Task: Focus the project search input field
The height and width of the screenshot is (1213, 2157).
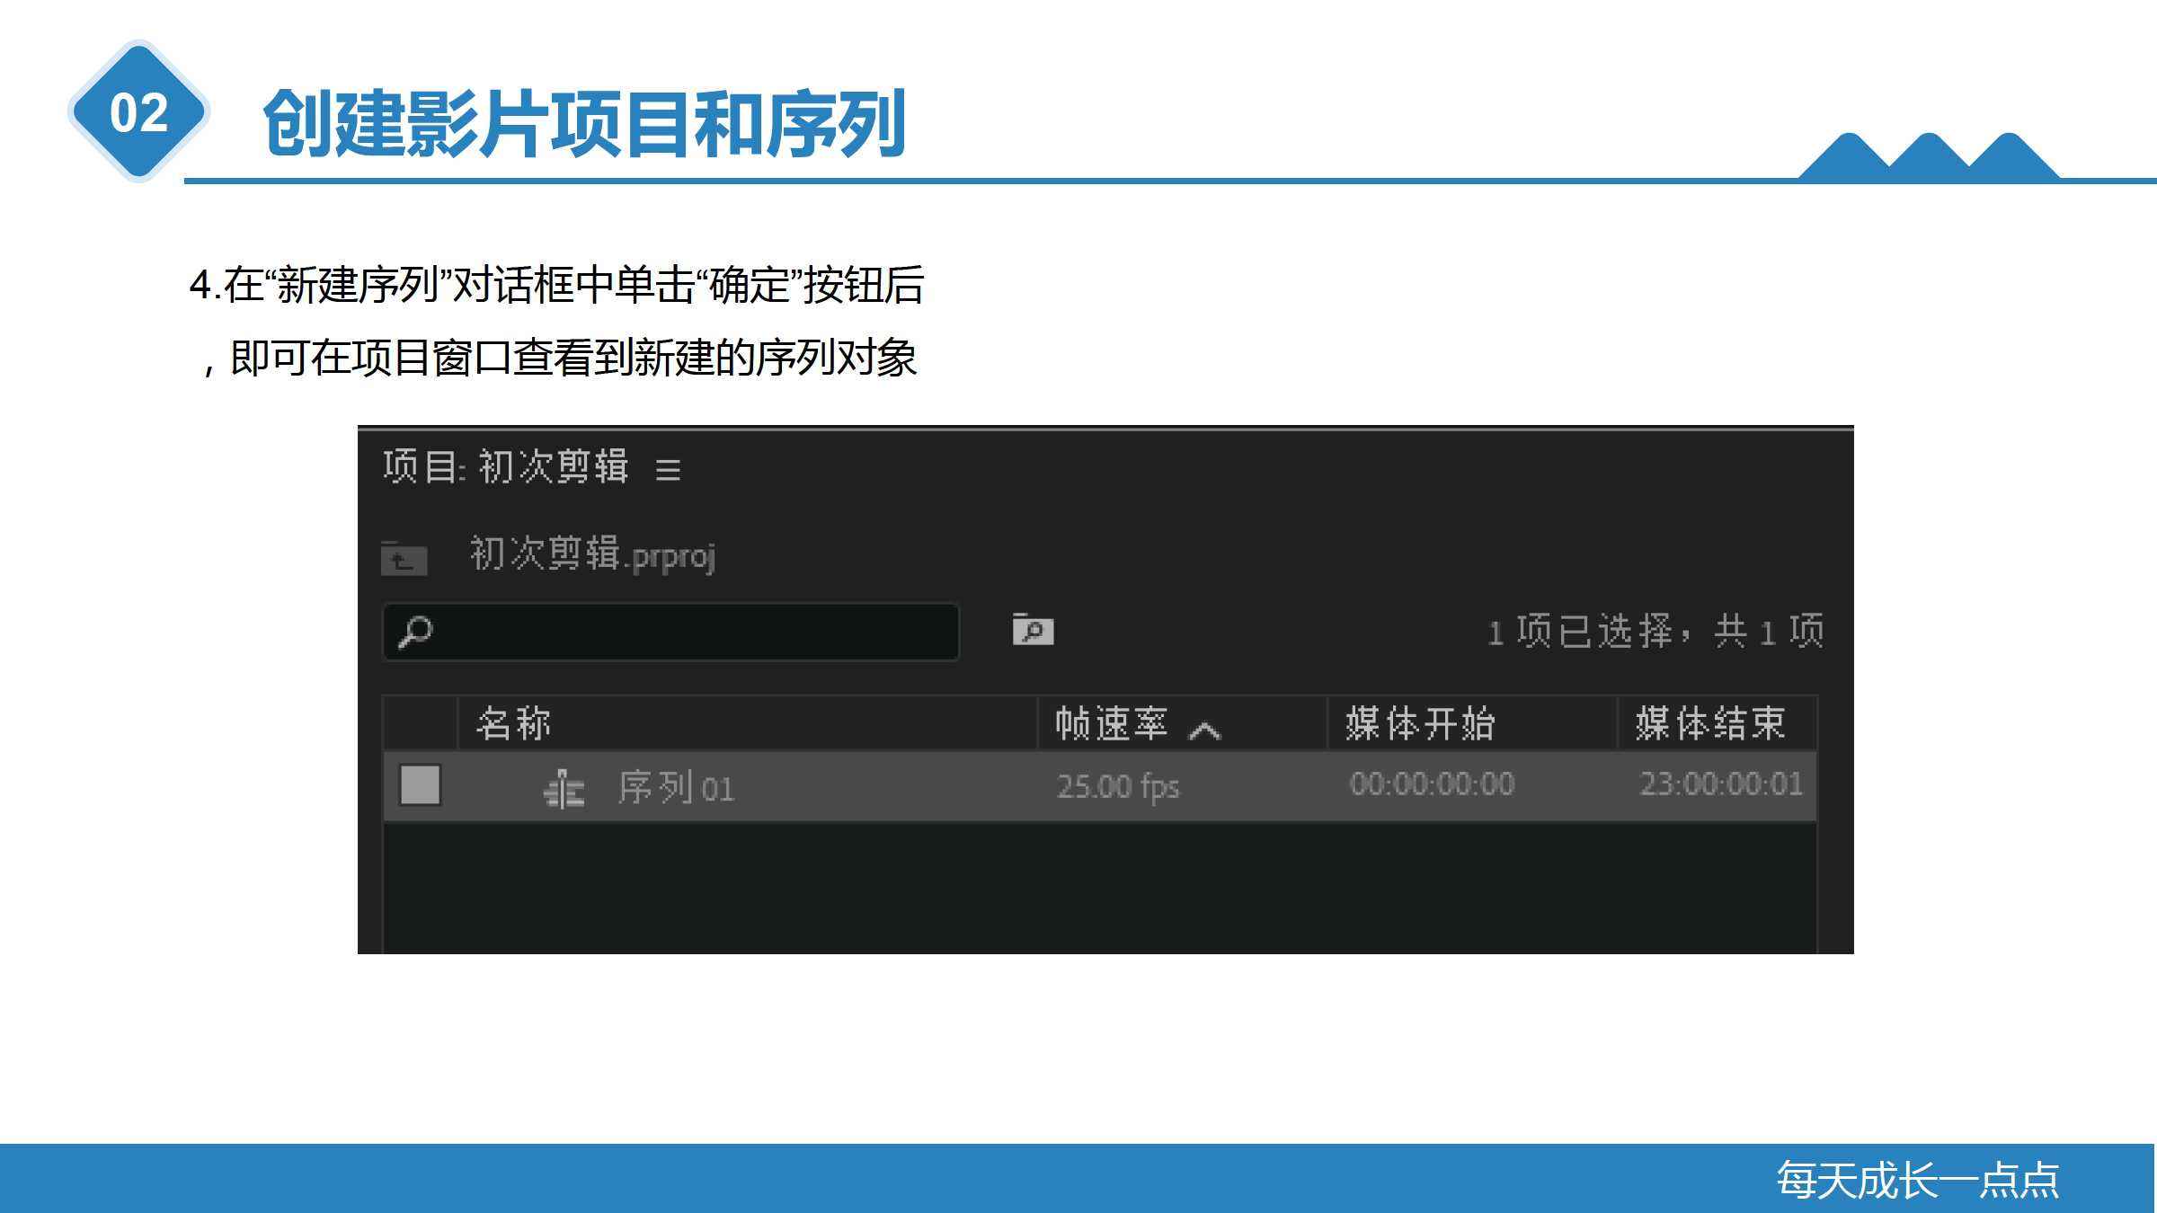Action: [670, 632]
